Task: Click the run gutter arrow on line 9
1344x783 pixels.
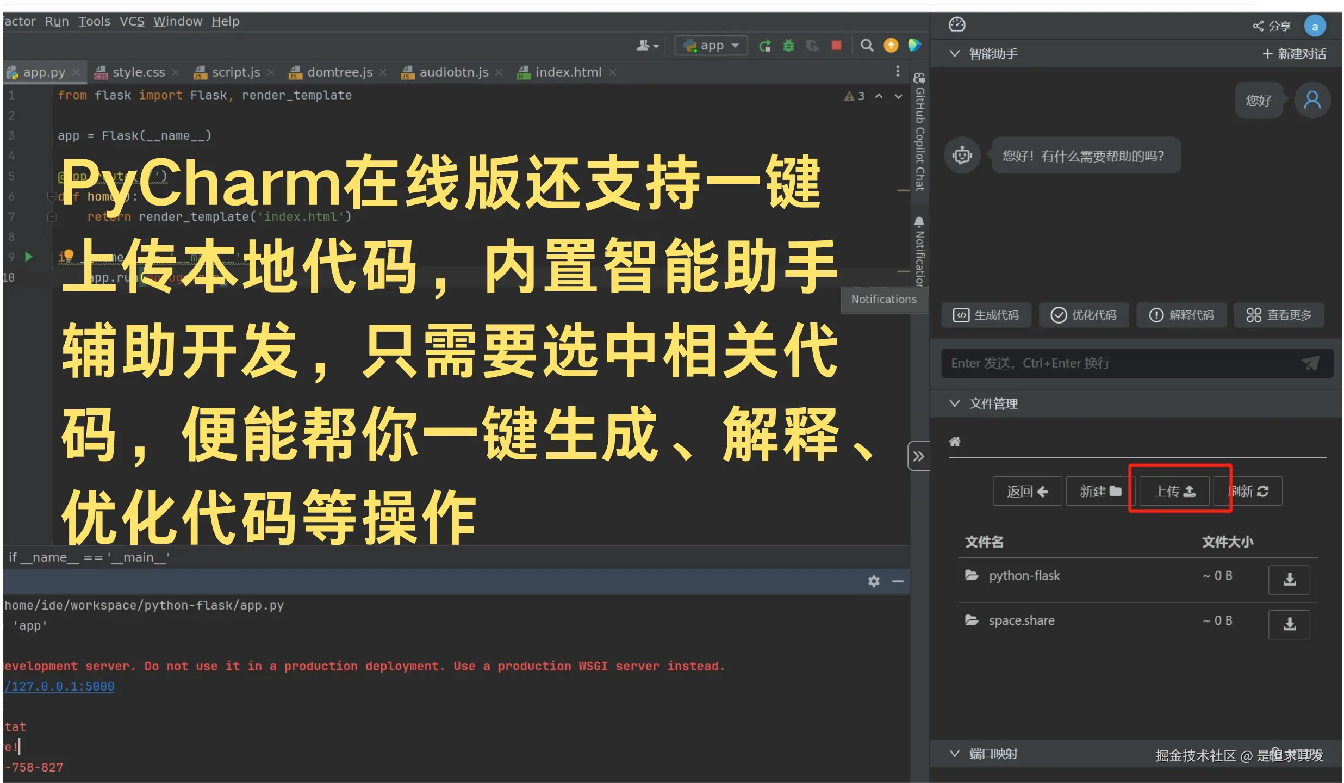Action: (29, 257)
